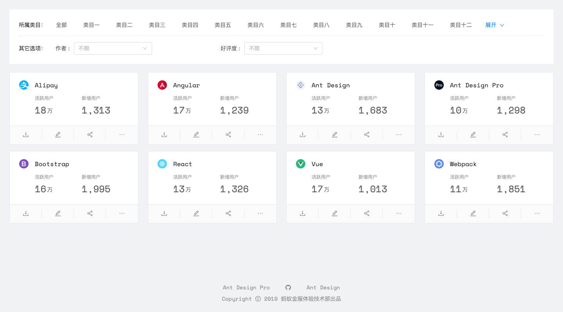Toggle the 类目一 category tag
This screenshot has height=312, width=563.
click(x=91, y=25)
